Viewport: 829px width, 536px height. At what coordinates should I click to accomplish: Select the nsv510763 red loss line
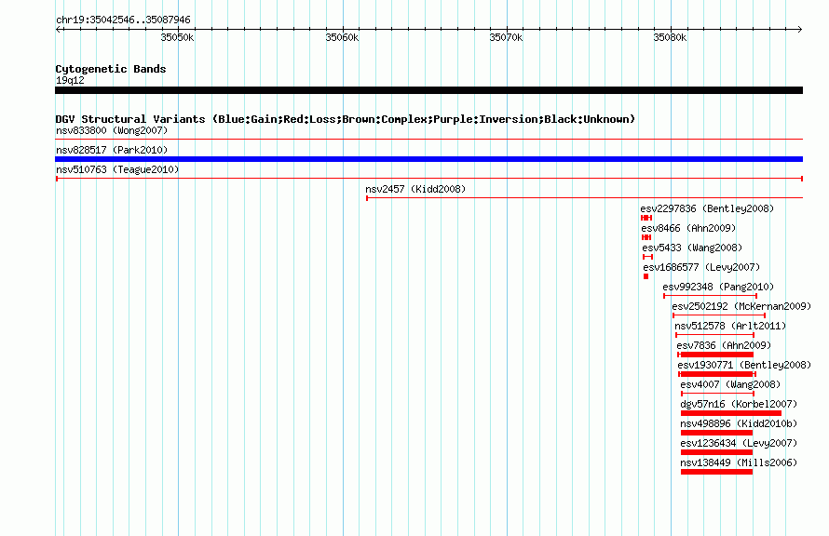click(x=428, y=179)
